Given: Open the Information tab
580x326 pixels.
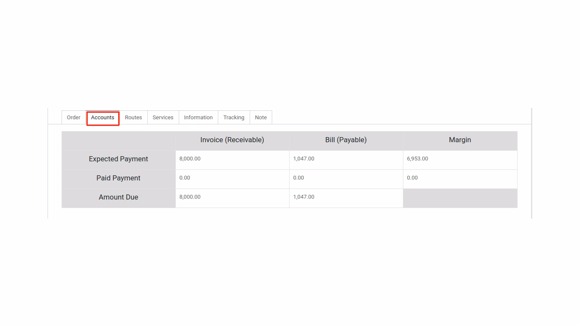Looking at the screenshot, I should point(198,118).
